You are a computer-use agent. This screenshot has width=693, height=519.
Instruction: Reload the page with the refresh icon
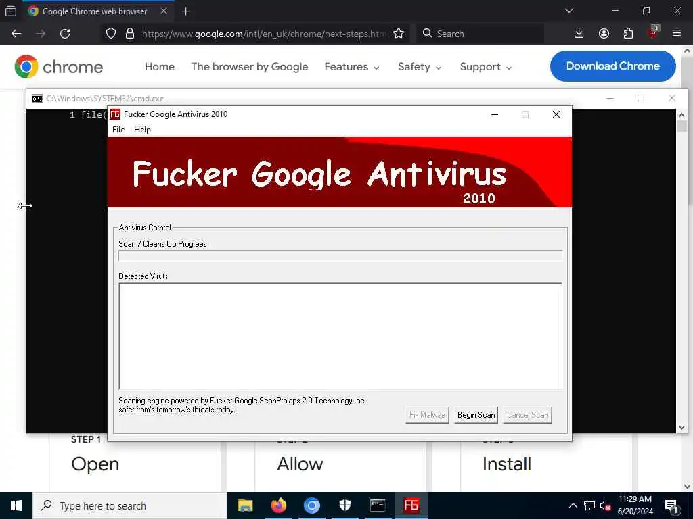[x=65, y=34]
